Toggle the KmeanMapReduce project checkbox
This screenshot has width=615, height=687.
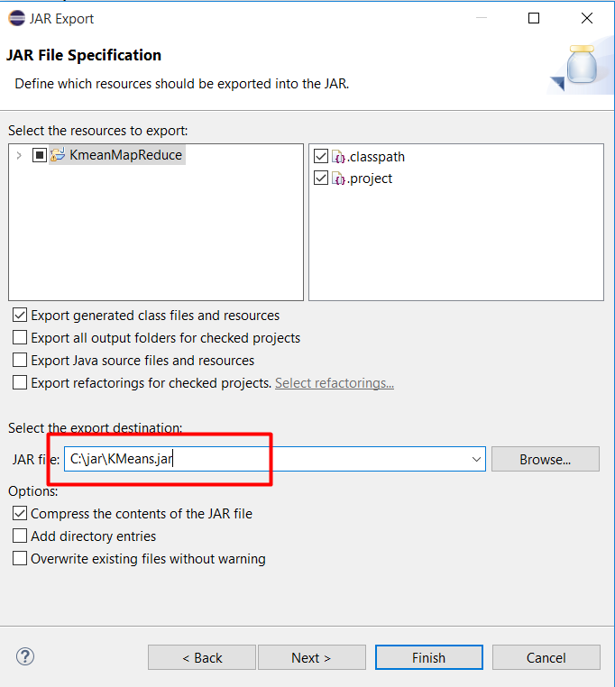(40, 155)
